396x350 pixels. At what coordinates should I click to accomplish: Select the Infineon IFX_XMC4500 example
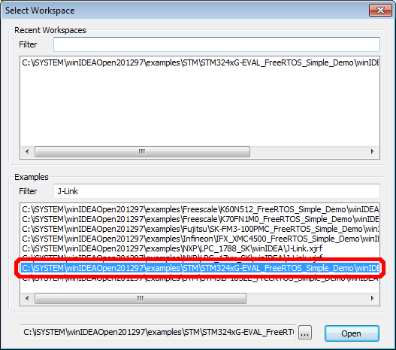(x=200, y=239)
